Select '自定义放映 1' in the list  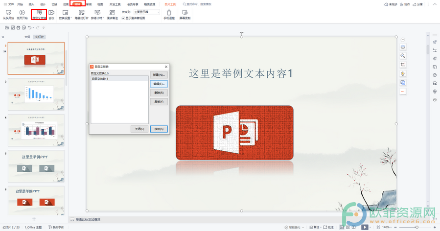tap(119, 79)
